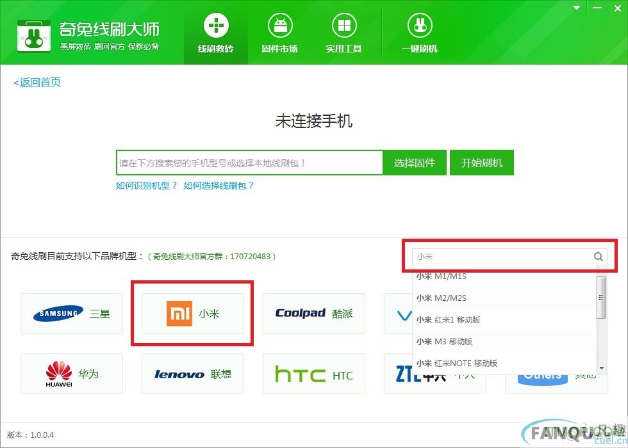This screenshot has height=448, width=628.
Task: Click 返回首页 link
Action: click(x=37, y=83)
